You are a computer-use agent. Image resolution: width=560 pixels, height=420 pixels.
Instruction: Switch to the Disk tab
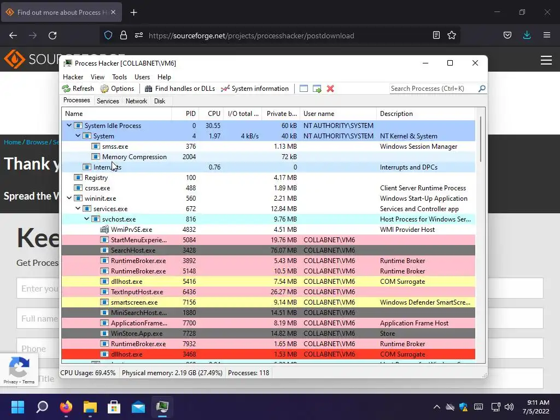click(160, 101)
